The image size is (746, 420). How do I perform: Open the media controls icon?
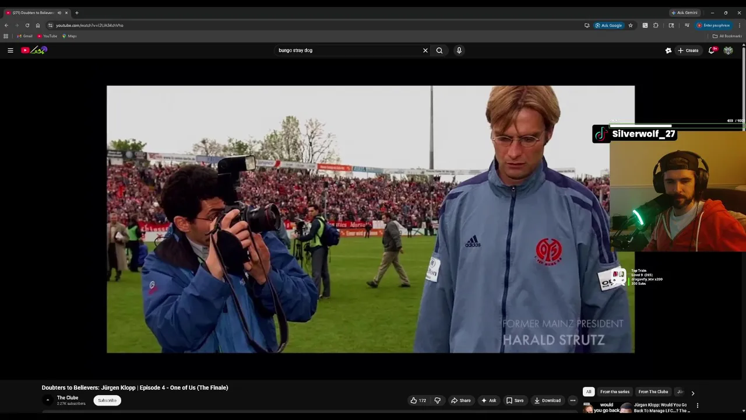point(687,25)
